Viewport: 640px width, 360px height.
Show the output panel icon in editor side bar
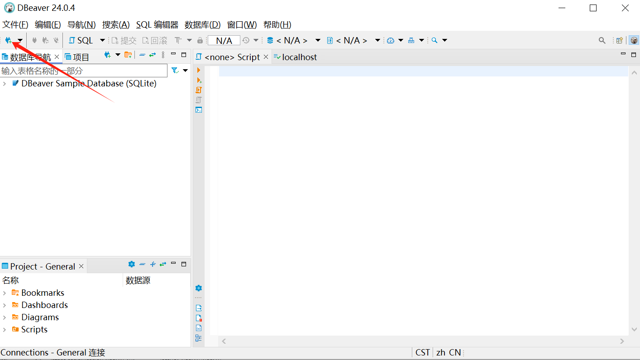[x=199, y=308]
